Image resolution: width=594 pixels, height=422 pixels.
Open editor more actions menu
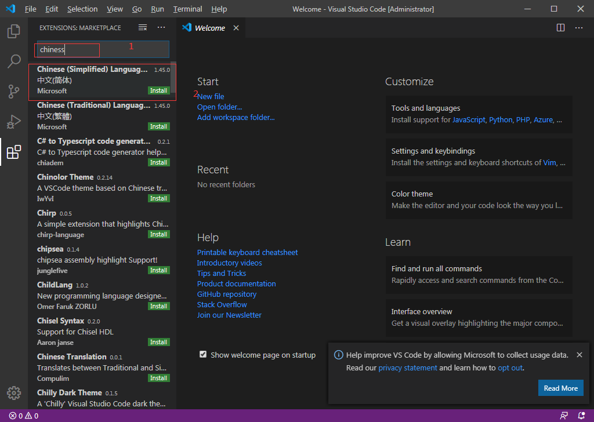pyautogui.click(x=579, y=28)
